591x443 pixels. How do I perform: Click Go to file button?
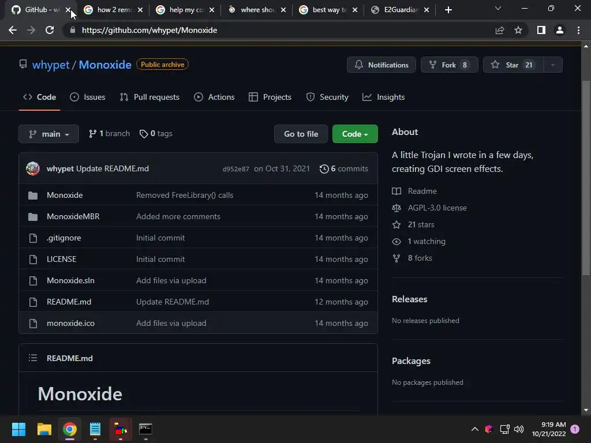coord(301,134)
